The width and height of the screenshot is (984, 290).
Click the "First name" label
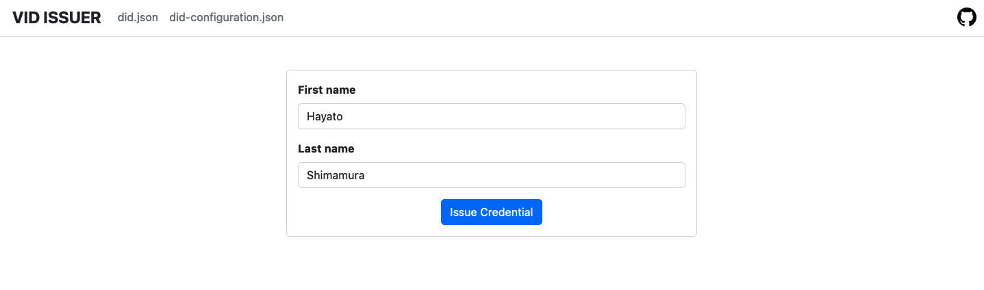point(327,90)
